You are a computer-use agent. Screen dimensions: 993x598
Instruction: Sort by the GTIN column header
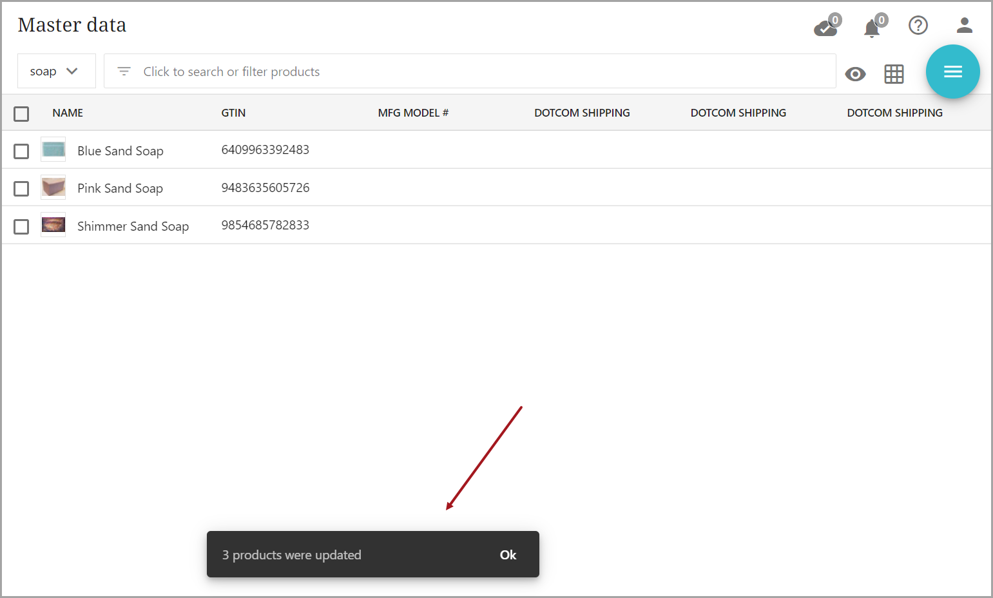tap(233, 113)
